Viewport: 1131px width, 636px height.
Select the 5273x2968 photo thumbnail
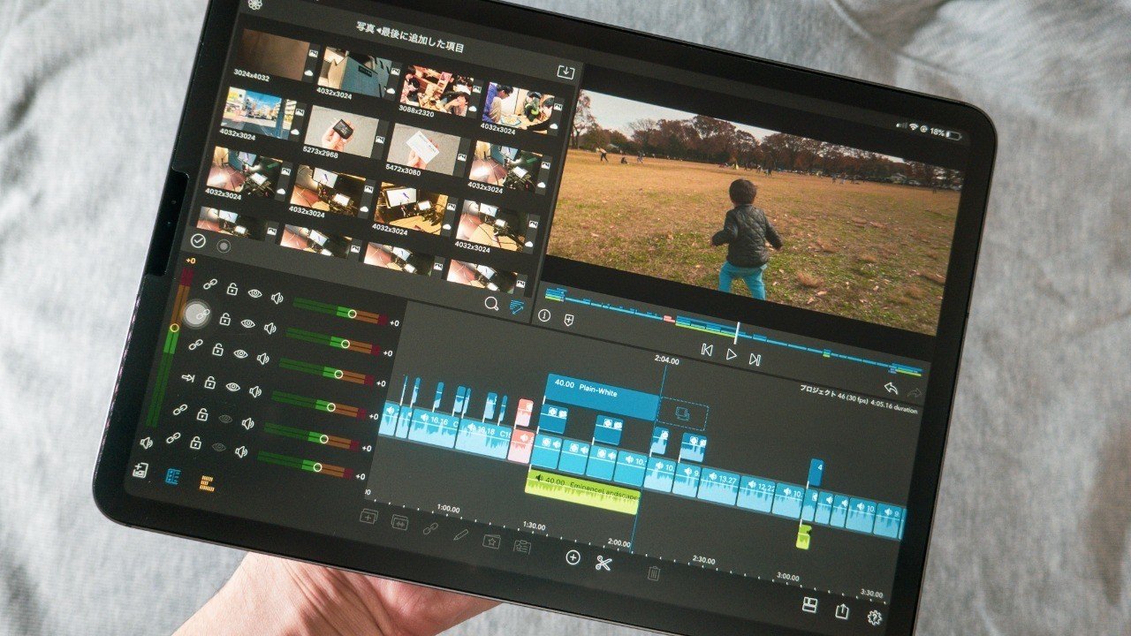pos(341,132)
